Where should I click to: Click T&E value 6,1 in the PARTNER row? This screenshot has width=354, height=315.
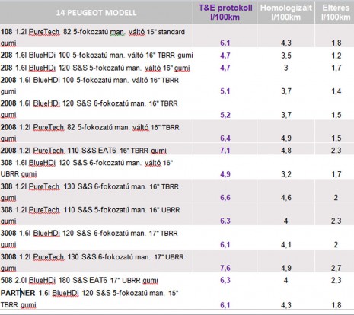click(225, 305)
